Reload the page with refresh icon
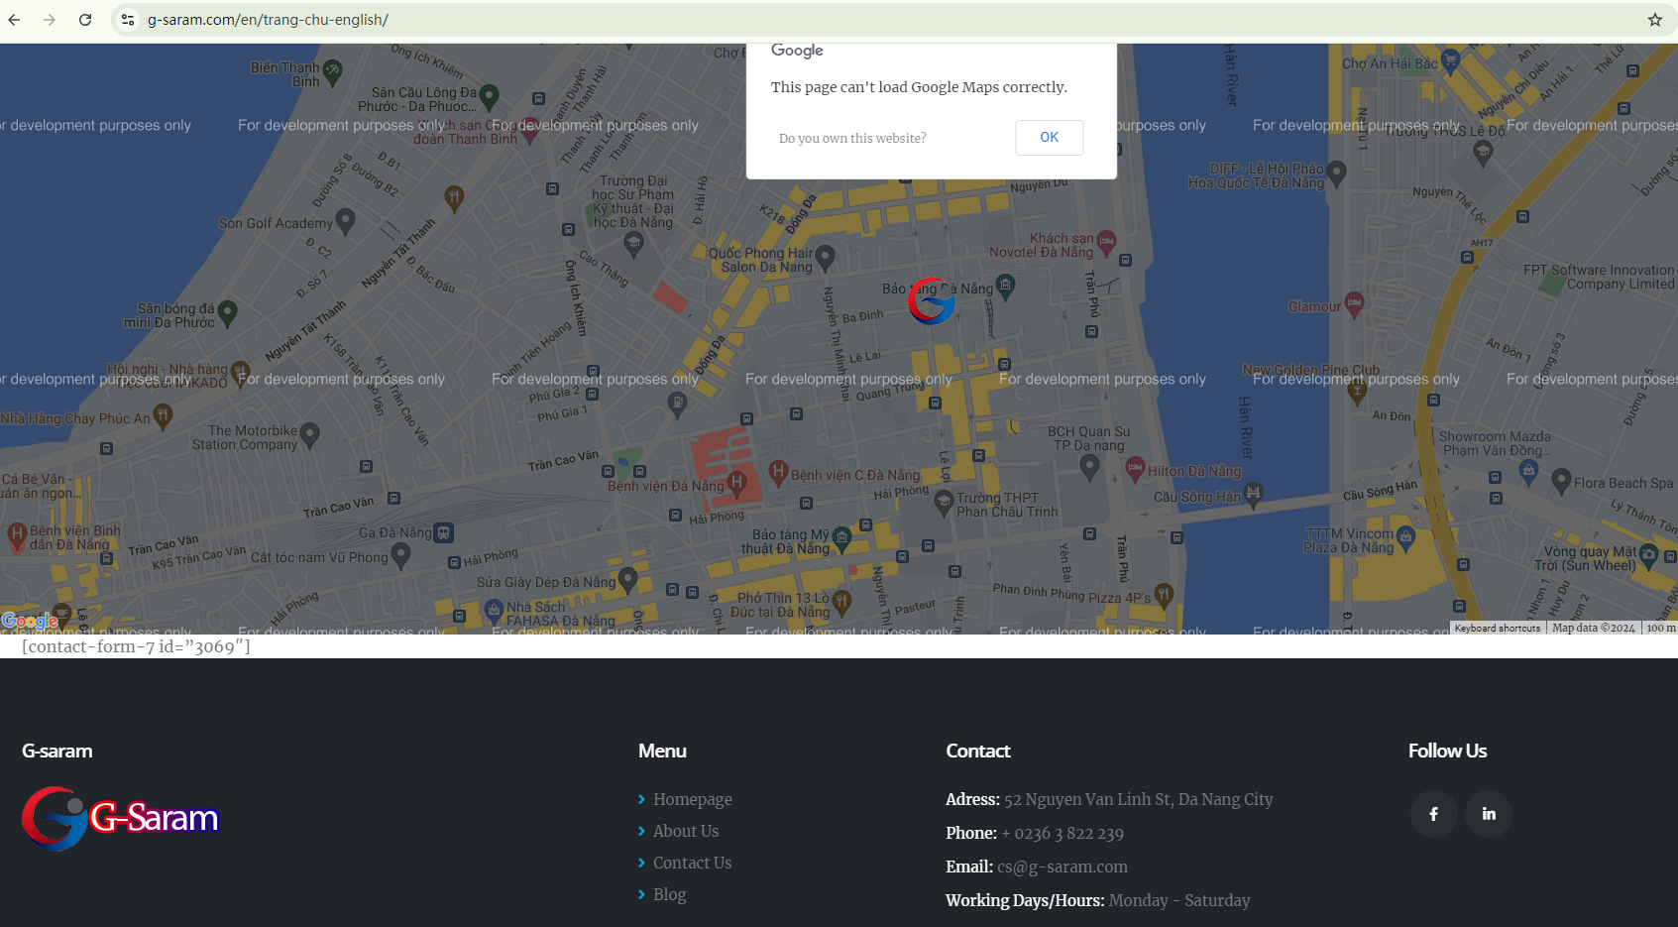The image size is (1678, 927). pos(85,20)
